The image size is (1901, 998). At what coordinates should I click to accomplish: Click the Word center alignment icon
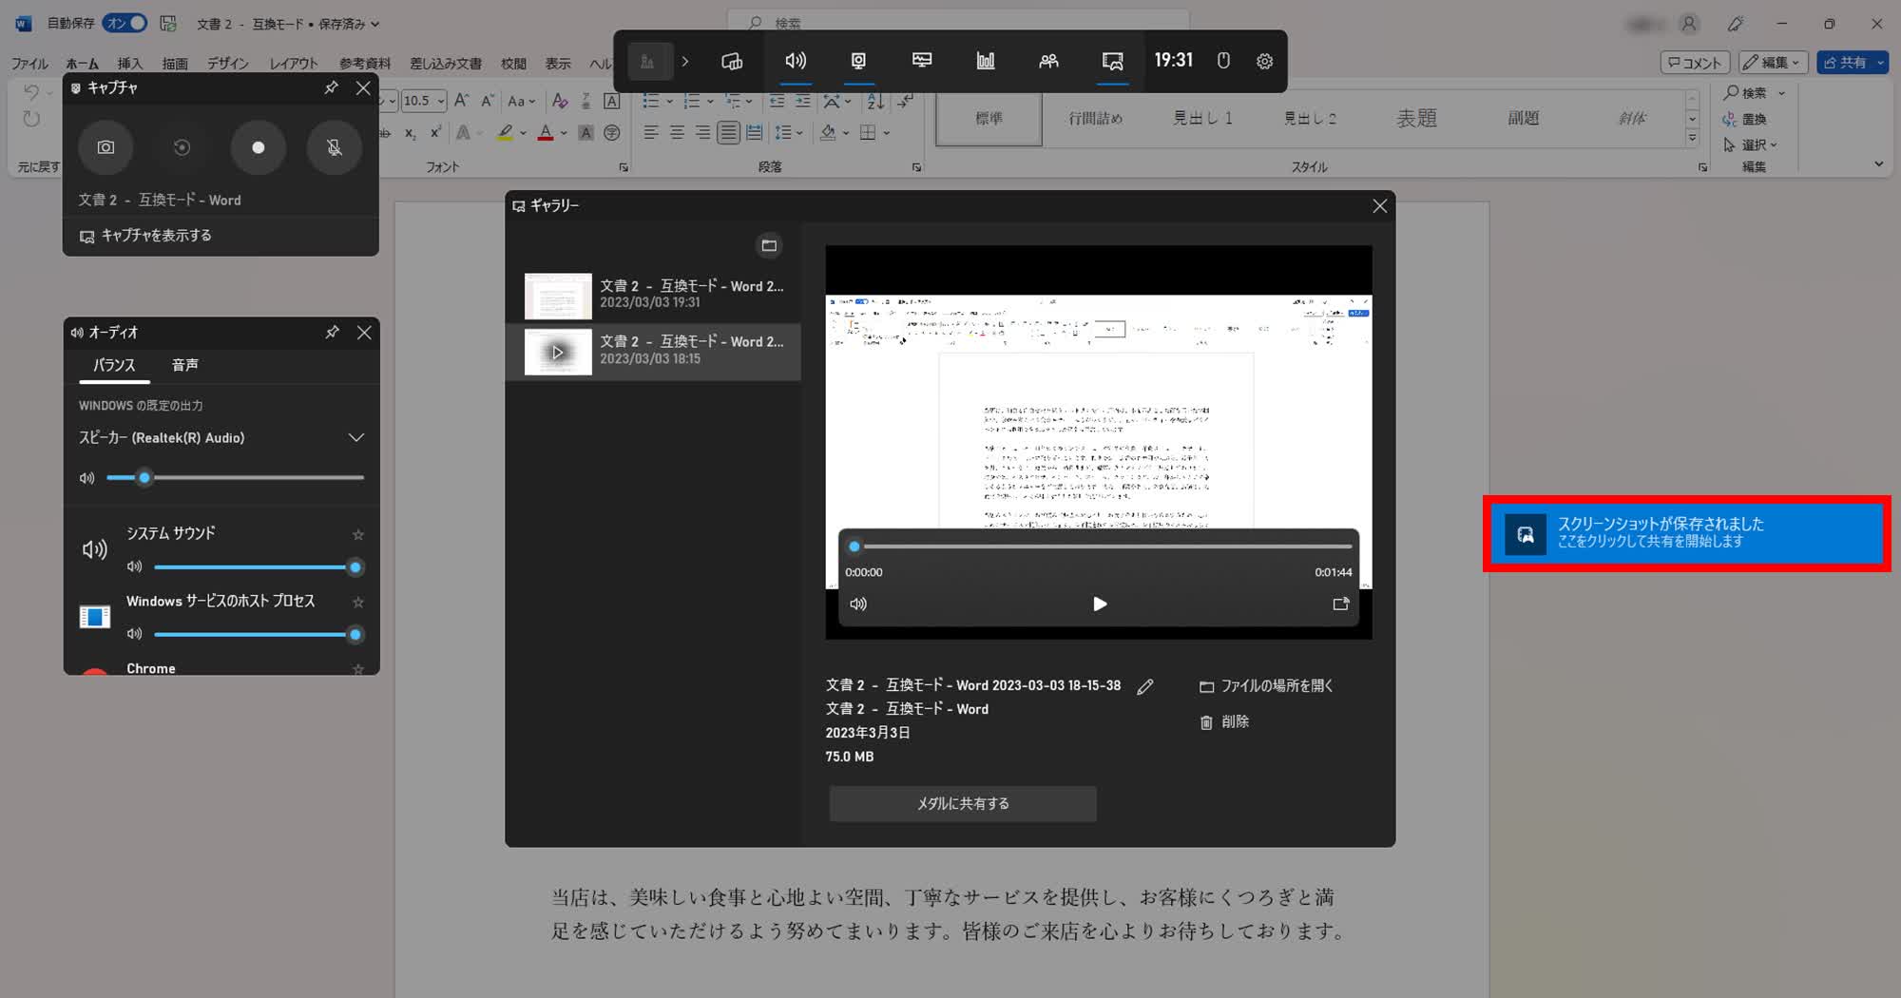pos(677,133)
